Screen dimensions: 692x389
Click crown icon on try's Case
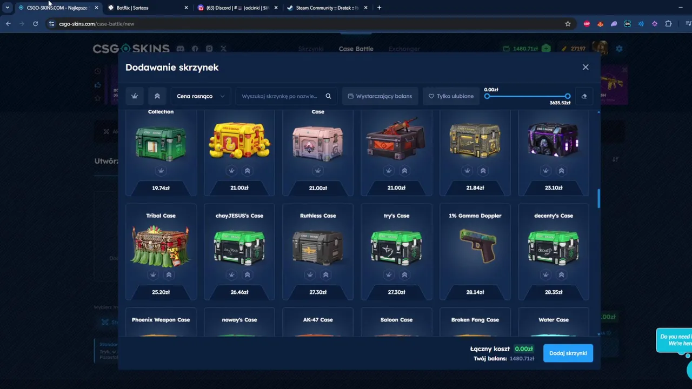point(389,275)
